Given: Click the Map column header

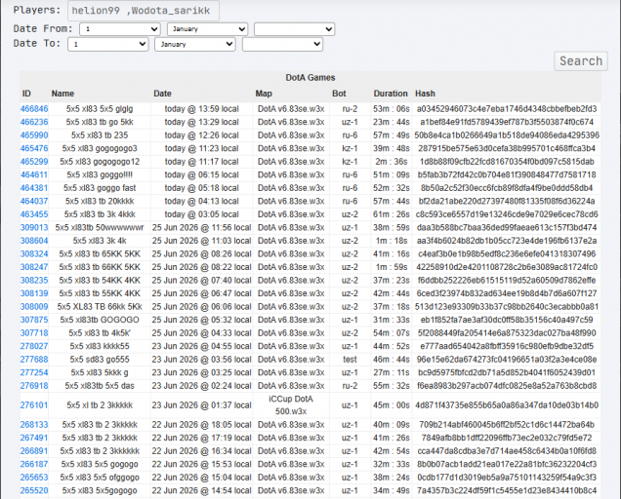Looking at the screenshot, I should (264, 94).
